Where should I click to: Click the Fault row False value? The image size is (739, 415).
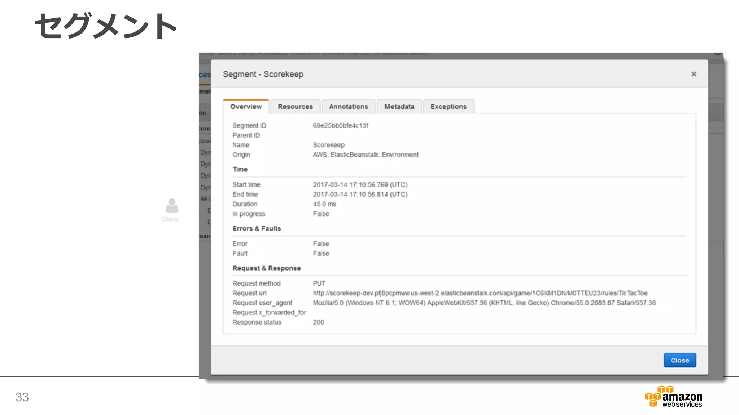[x=321, y=253]
